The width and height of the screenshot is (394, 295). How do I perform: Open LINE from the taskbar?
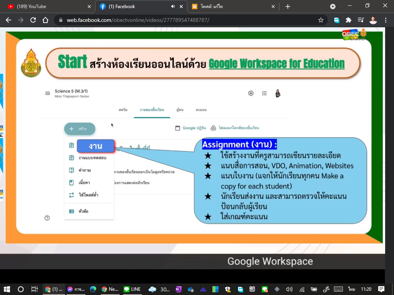click(x=132, y=289)
